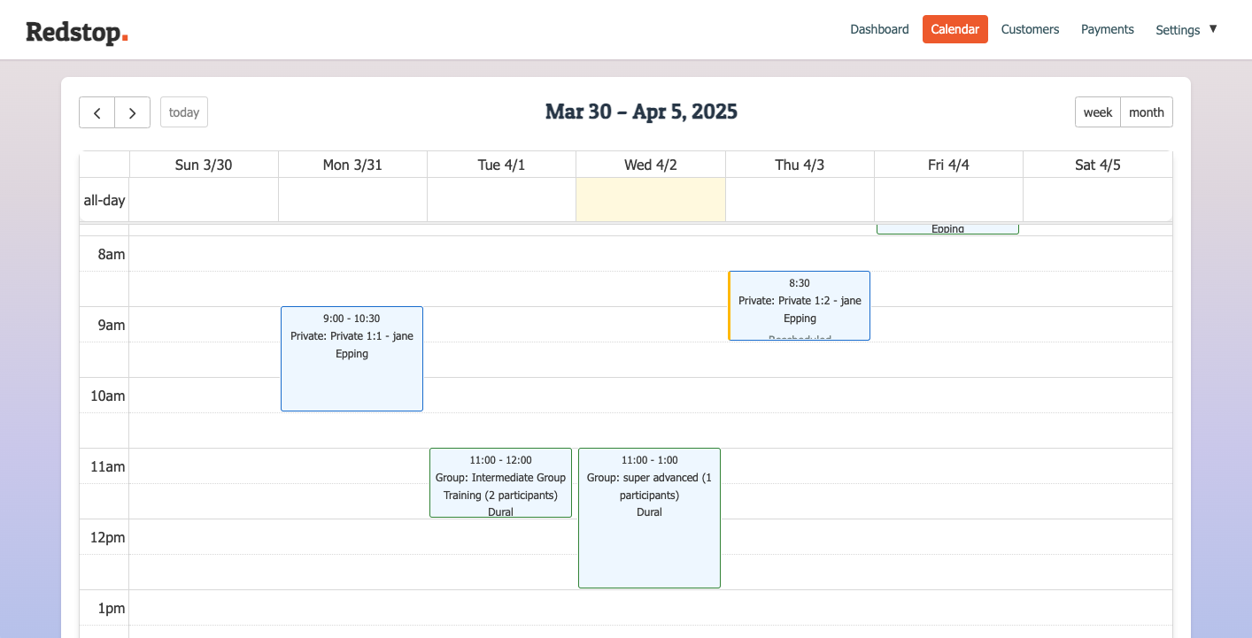This screenshot has width=1252, height=638.
Task: Click the Sat 4/5 column header
Action: 1097,164
